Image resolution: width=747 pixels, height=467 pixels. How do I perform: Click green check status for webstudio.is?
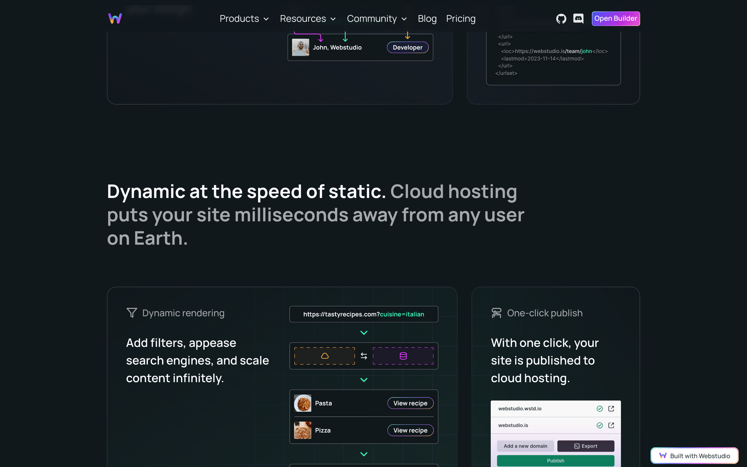(599, 425)
